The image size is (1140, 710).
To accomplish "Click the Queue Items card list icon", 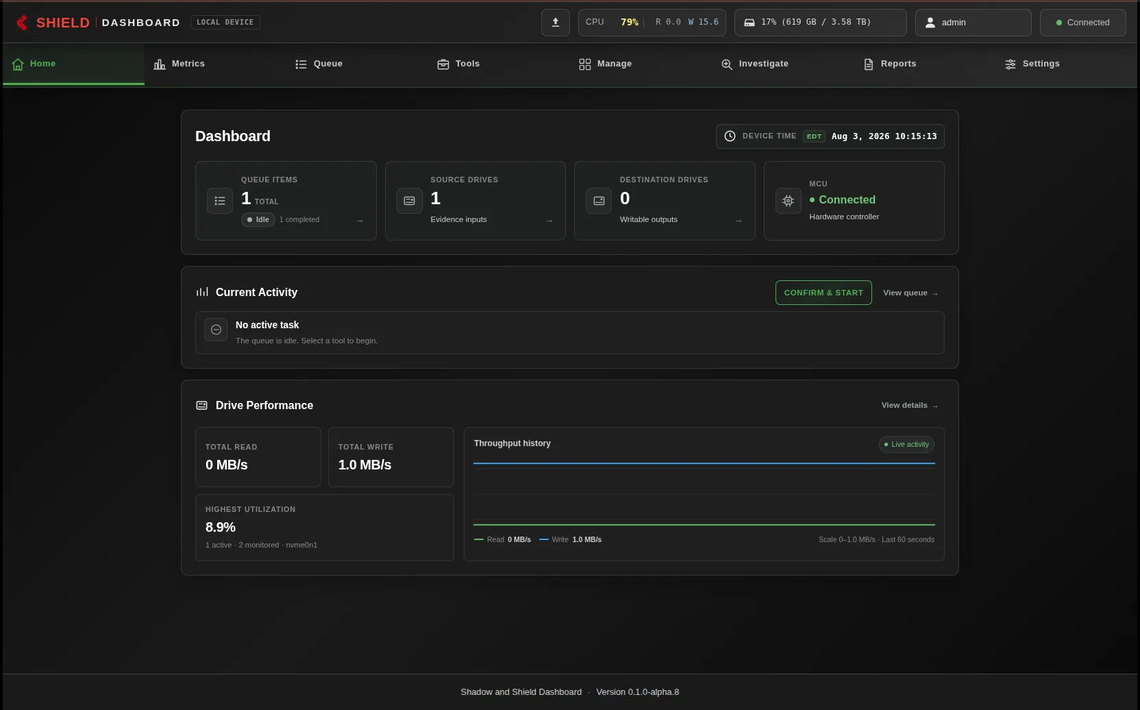I will point(220,201).
